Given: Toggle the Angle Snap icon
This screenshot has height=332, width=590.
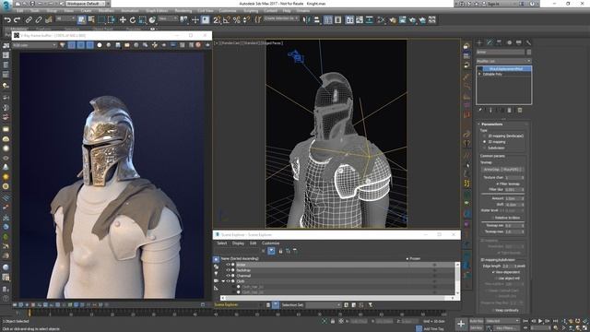Looking at the screenshot, I should pos(227,19).
